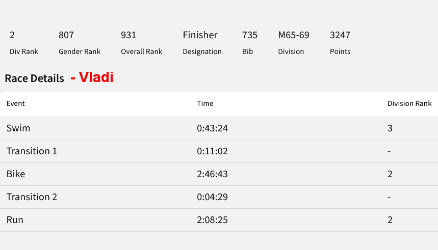Screen dimensions: 438x250
Task: Click the Overall Rank value 931
Action: [x=128, y=35]
